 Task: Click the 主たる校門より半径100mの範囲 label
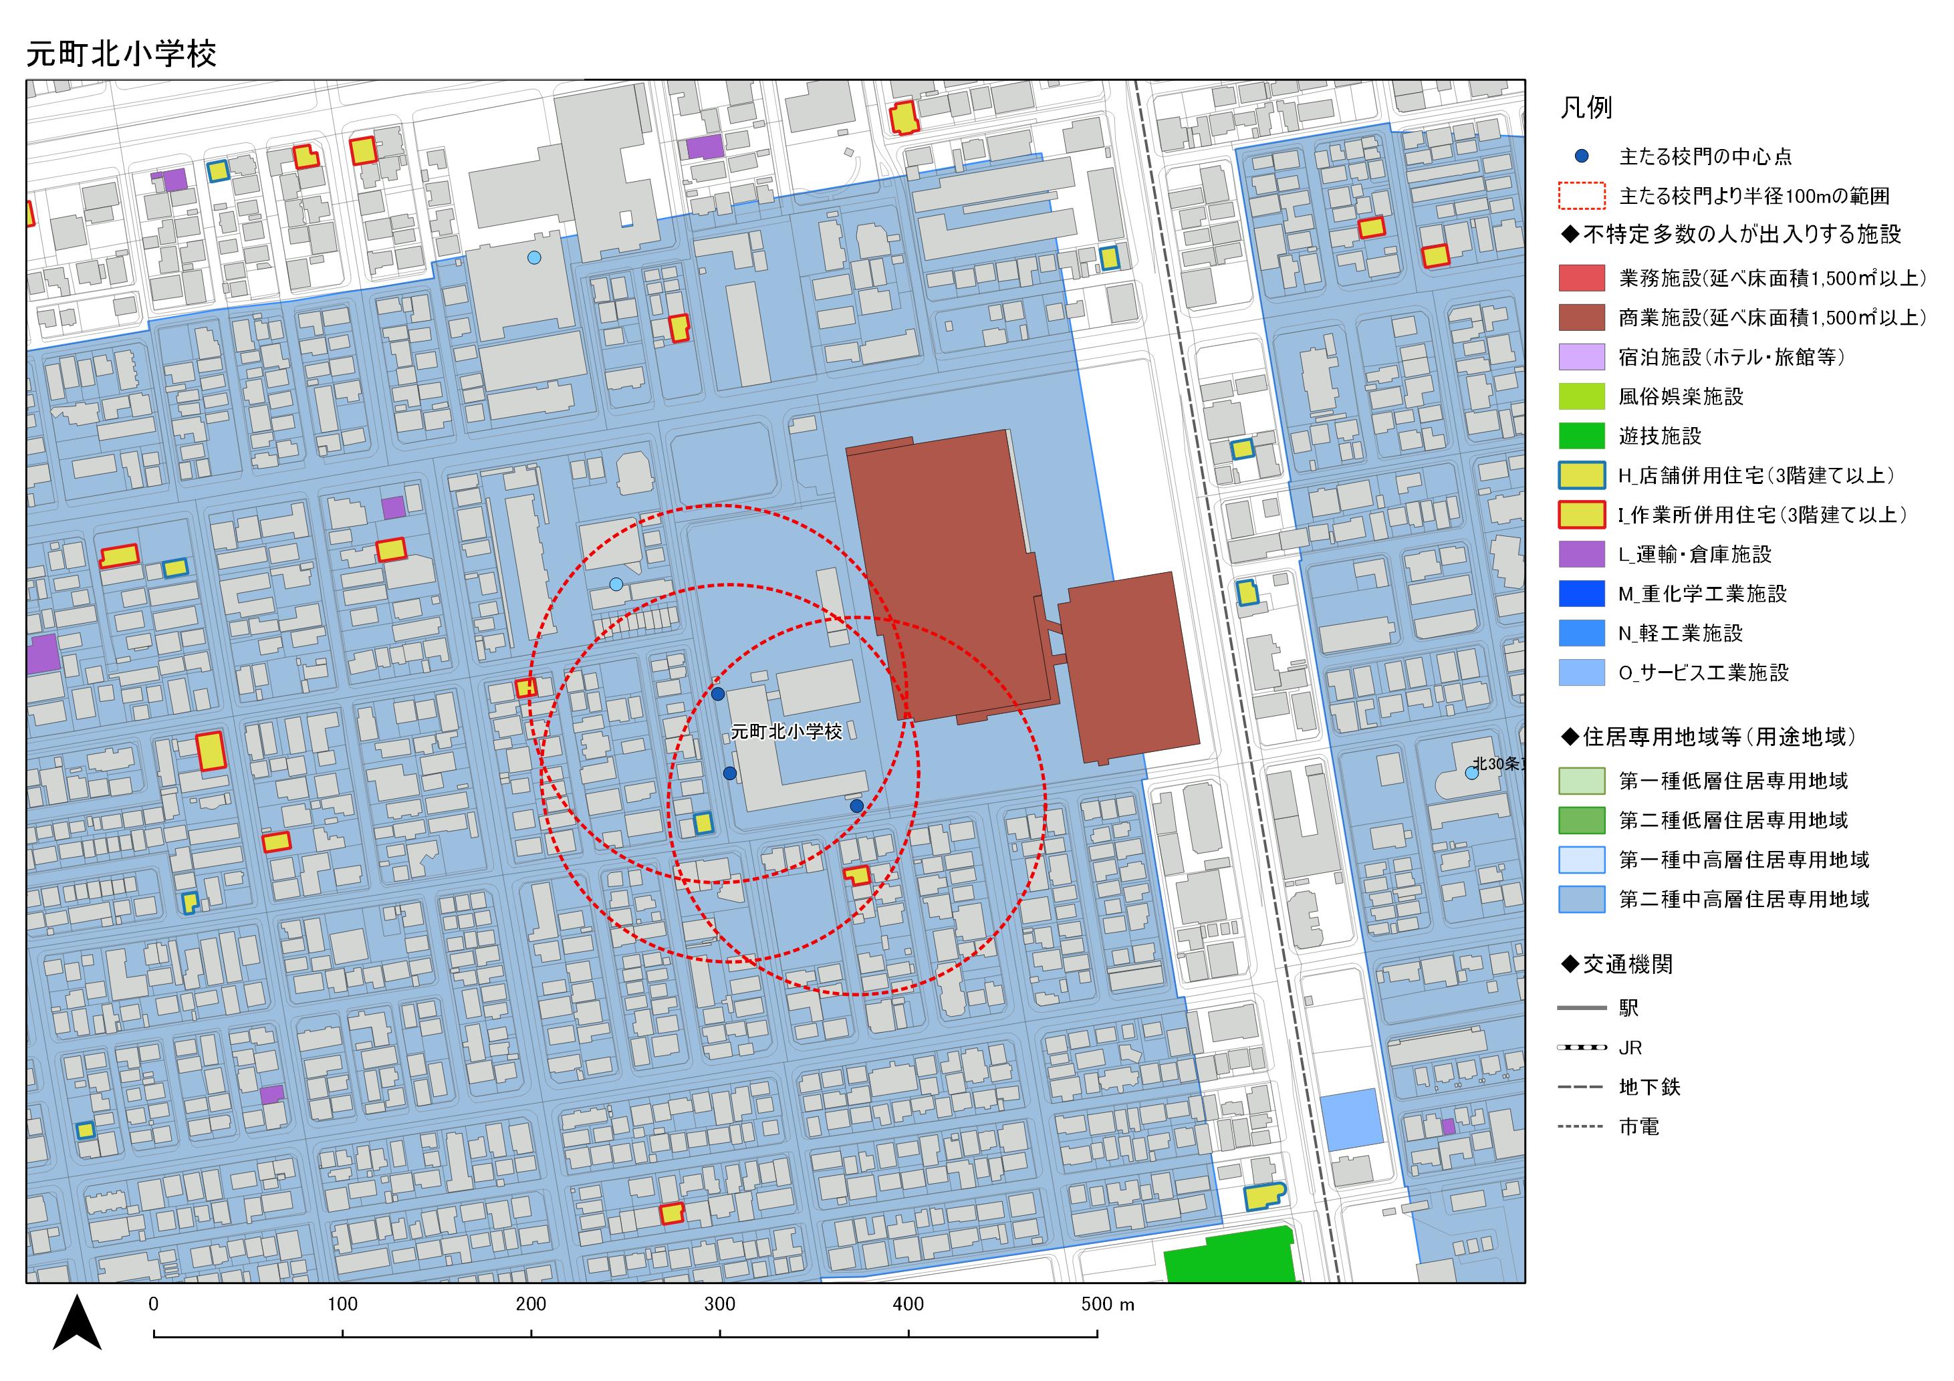point(1754,197)
